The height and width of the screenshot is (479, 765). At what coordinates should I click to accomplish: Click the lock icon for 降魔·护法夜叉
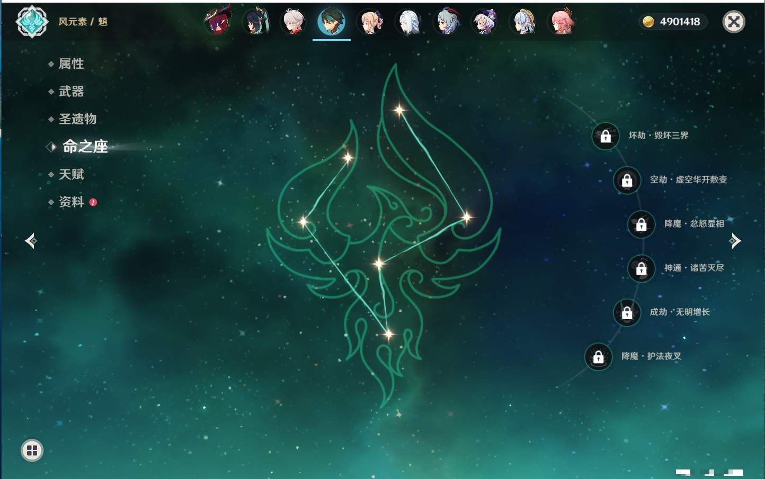[599, 357]
